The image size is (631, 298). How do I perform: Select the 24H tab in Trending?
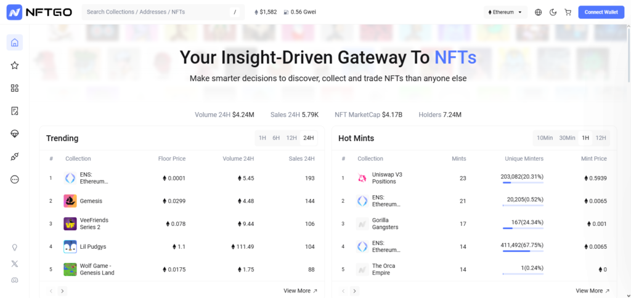pyautogui.click(x=309, y=138)
